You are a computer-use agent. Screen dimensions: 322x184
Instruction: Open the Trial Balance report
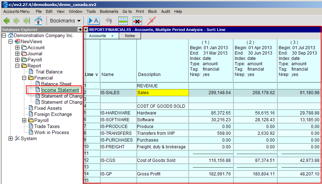coord(49,72)
